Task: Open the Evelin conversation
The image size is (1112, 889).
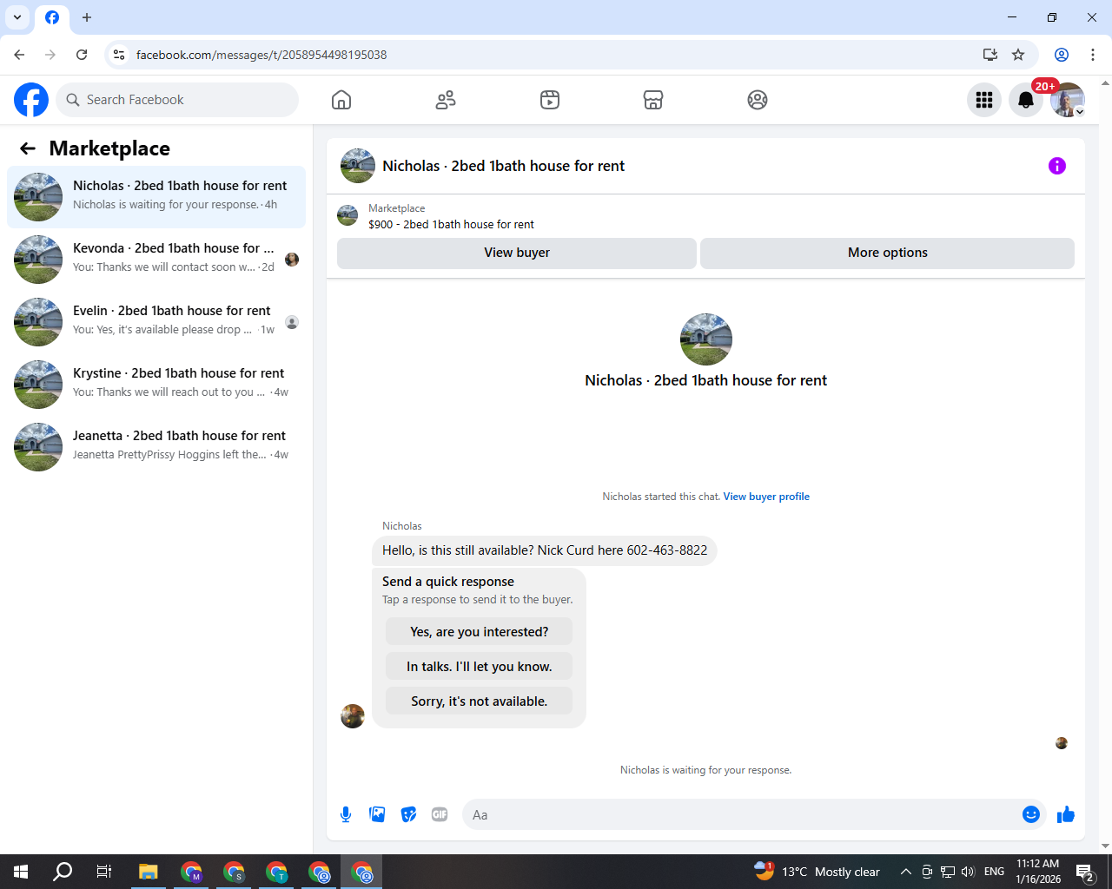Action: click(156, 322)
